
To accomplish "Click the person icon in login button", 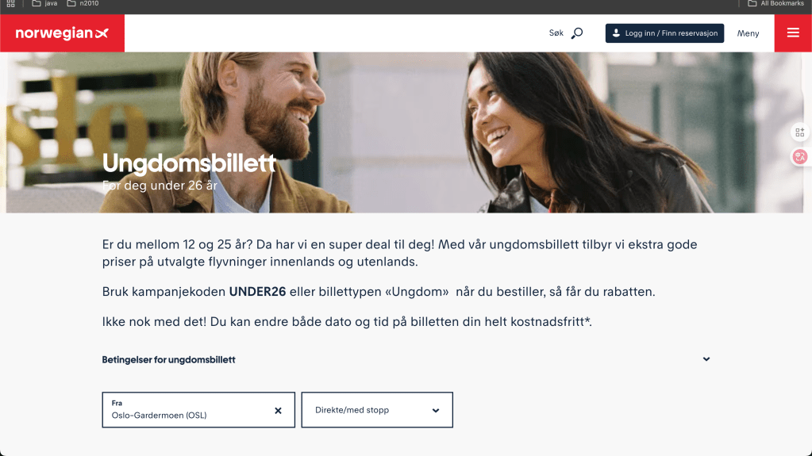I will pyautogui.click(x=616, y=33).
